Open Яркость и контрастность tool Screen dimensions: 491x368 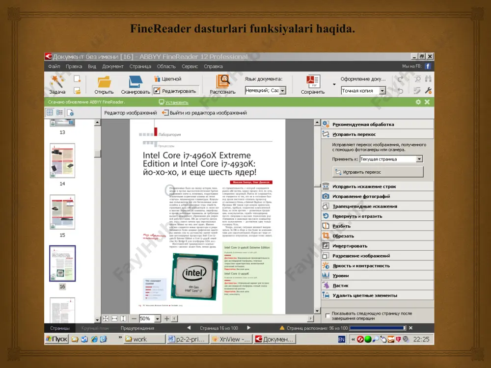pos(377,266)
